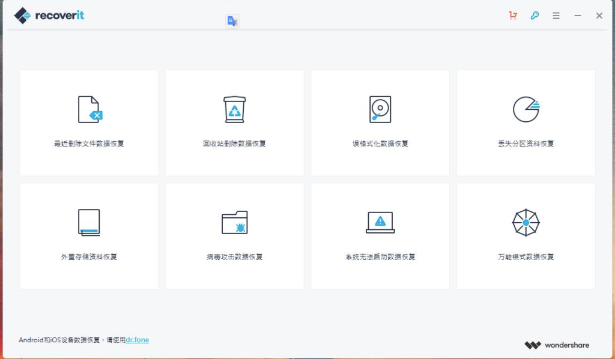Launch All-Around recovery mode
The width and height of the screenshot is (615, 359).
coord(526,235)
